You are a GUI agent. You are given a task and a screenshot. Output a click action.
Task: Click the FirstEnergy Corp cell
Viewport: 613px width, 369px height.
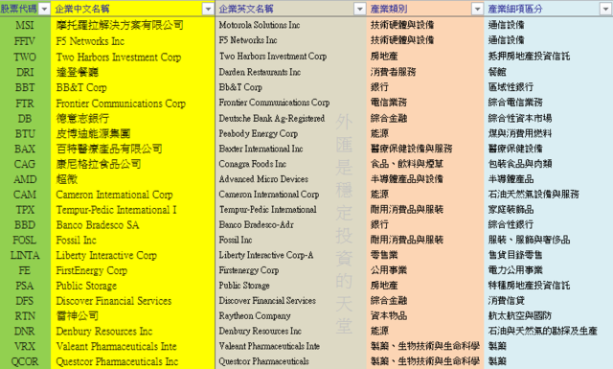pos(133,271)
